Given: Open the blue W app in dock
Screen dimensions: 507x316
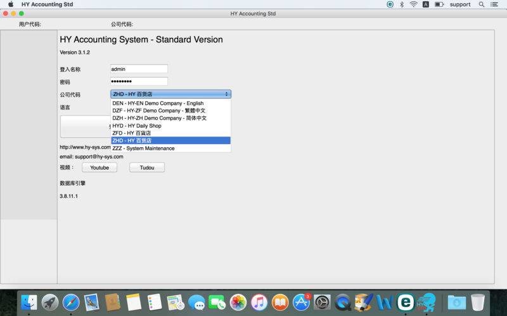Looking at the screenshot, I should [385, 303].
